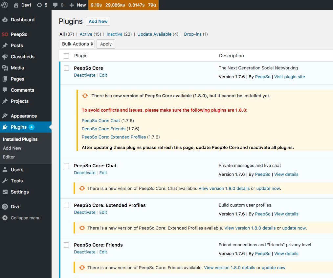Image resolution: width=333 pixels, height=278 pixels.
Task: Click the Add New button beside Plugins
Action: (x=98, y=21)
